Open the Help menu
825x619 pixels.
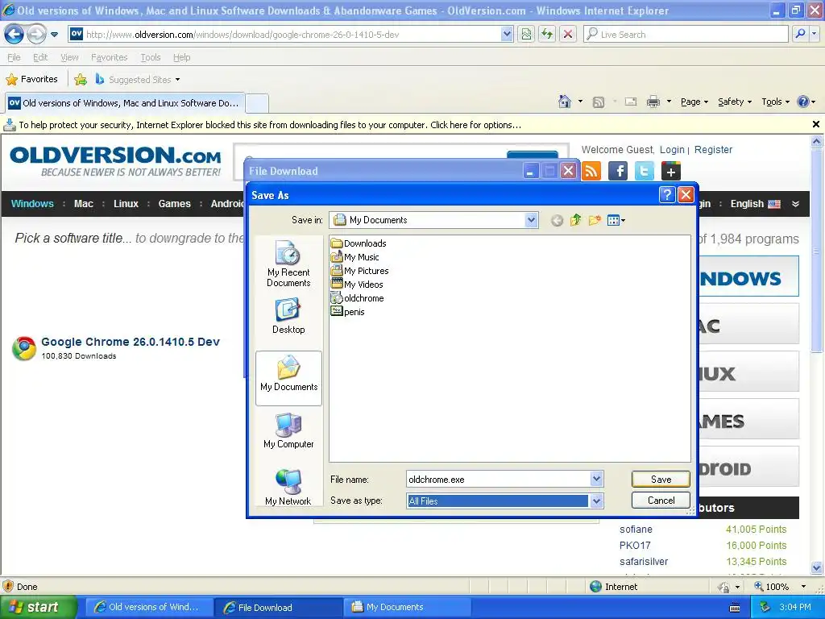tap(181, 57)
